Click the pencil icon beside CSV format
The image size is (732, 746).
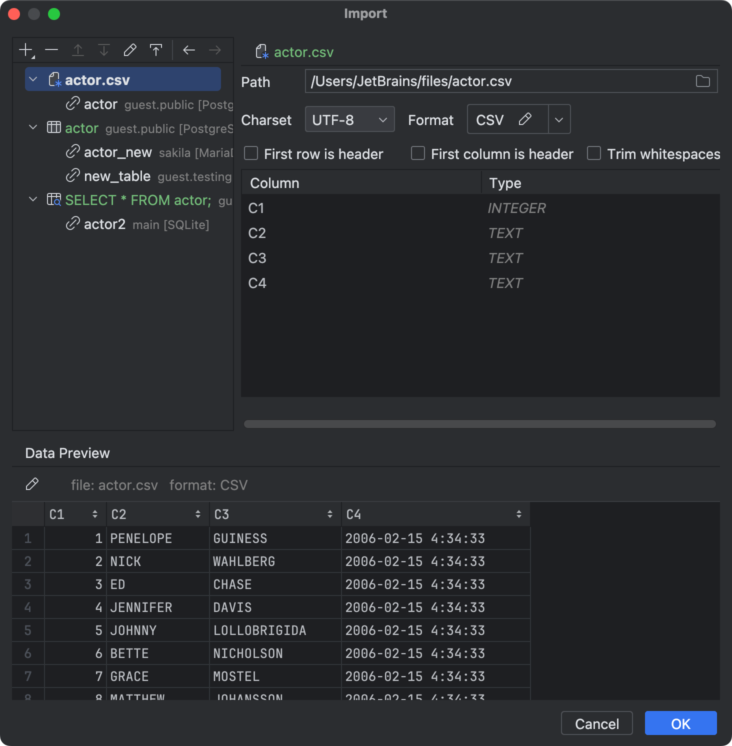(x=526, y=119)
